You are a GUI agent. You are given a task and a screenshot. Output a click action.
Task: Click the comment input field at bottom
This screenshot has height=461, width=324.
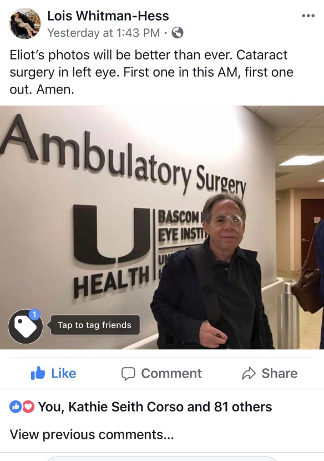162,459
